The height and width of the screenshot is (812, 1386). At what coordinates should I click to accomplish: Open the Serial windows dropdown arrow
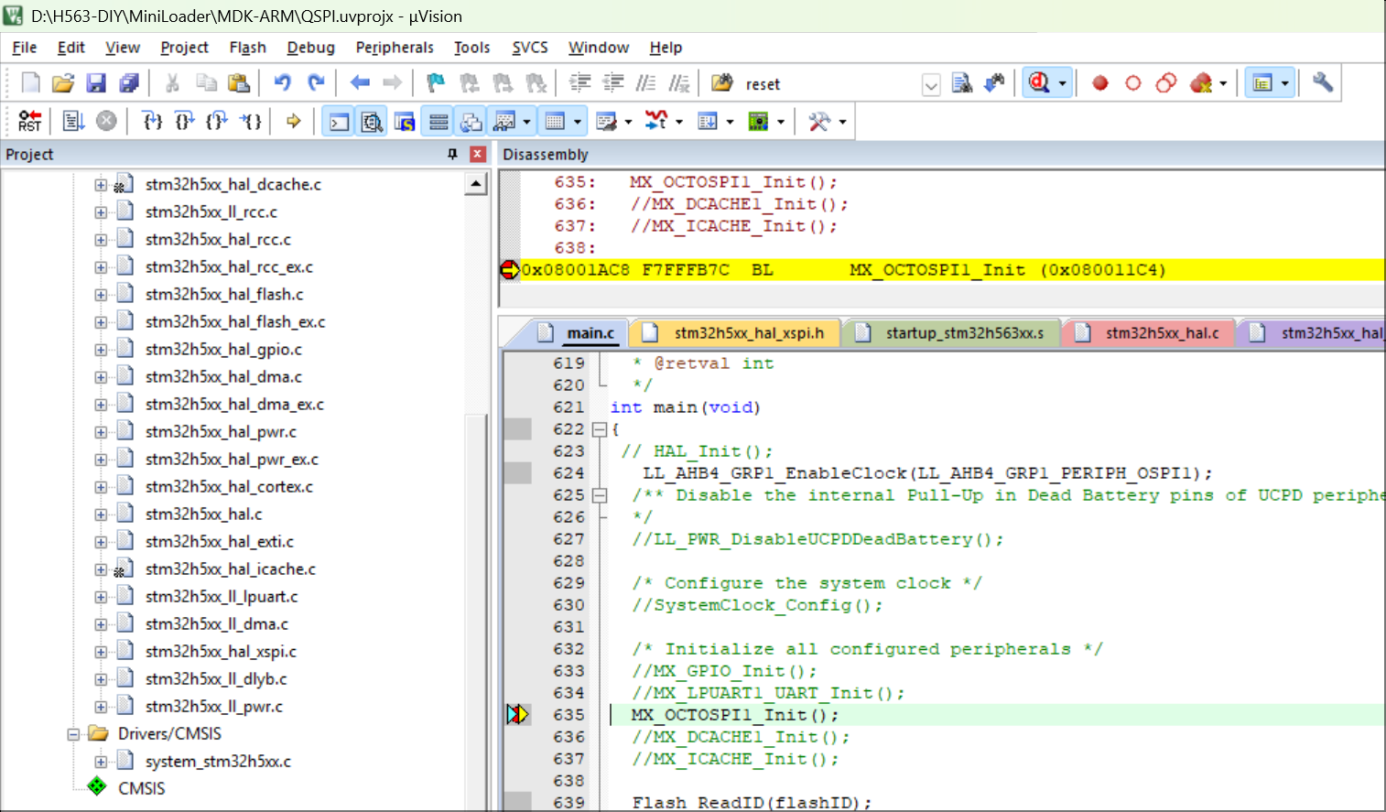(628, 121)
